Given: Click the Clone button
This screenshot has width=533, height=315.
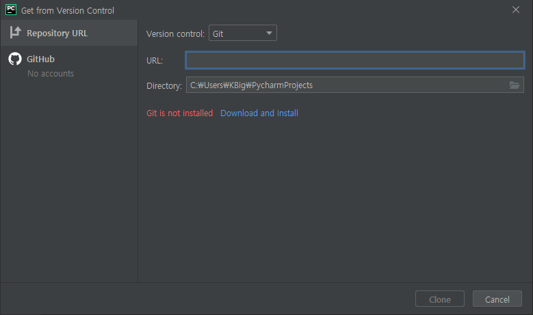Looking at the screenshot, I should pos(439,299).
